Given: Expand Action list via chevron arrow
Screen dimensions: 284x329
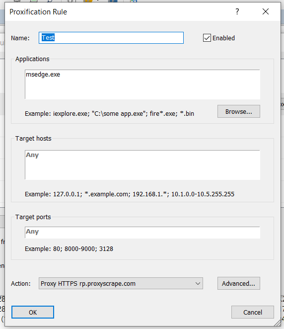Looking at the screenshot, I should (x=198, y=283).
